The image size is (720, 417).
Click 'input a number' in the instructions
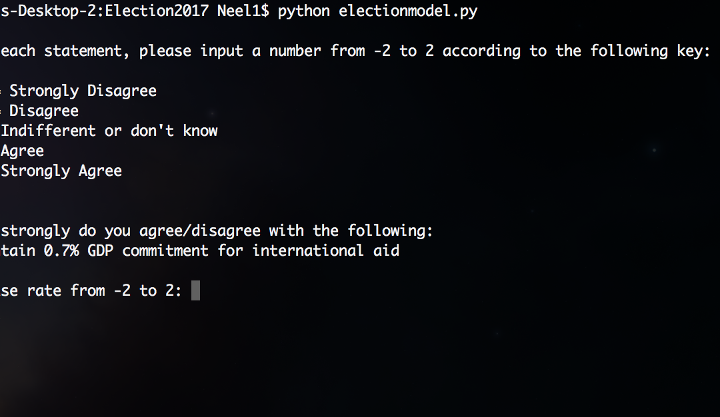click(x=261, y=51)
